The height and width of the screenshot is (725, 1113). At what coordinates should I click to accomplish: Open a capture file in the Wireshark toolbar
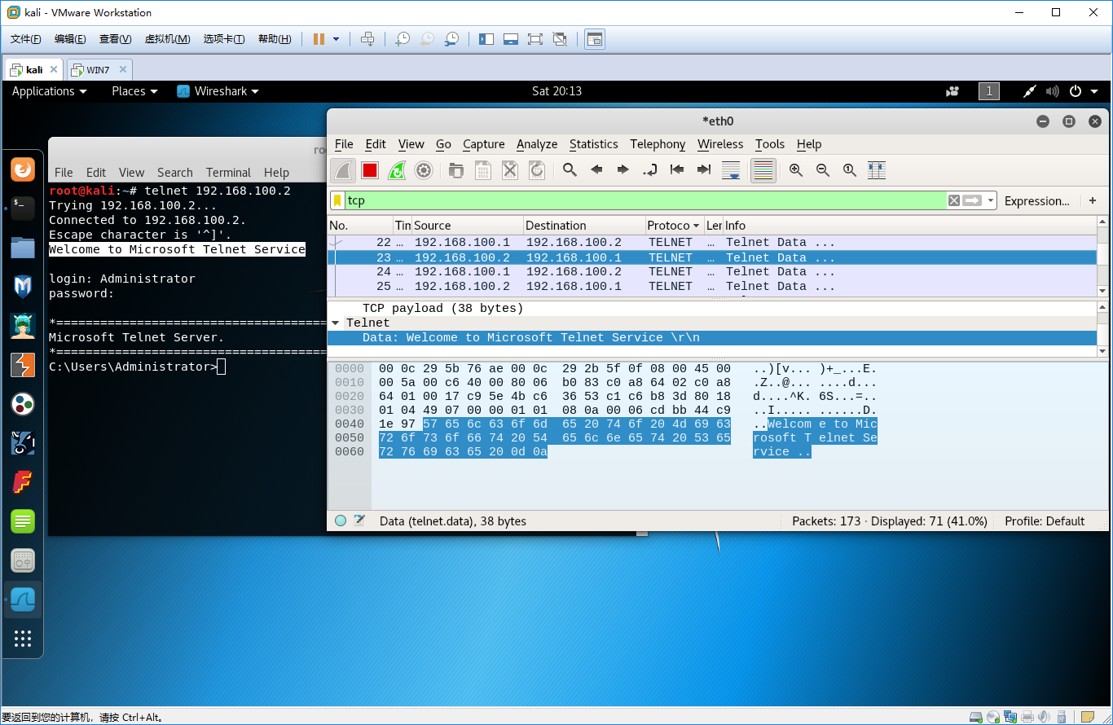pyautogui.click(x=456, y=170)
